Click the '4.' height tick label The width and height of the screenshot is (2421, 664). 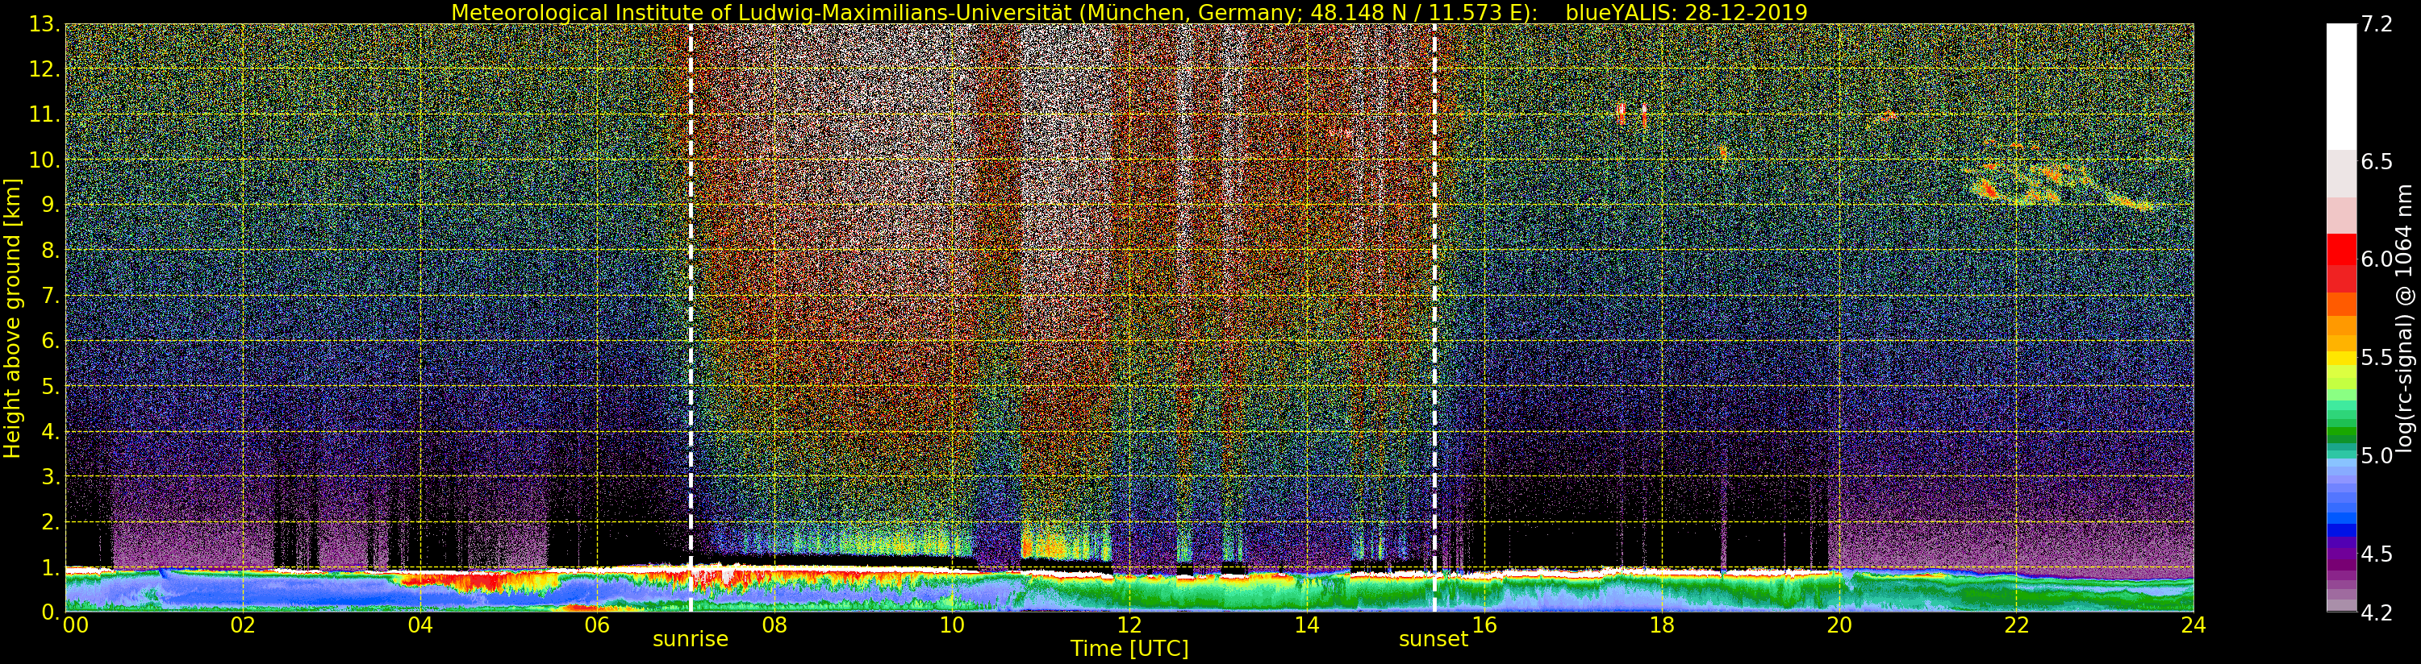coord(50,432)
